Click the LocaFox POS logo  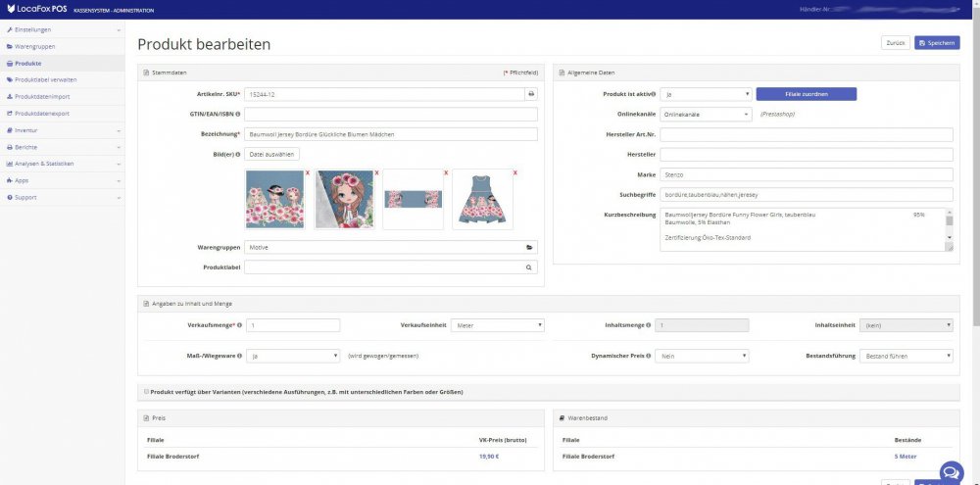pos(37,10)
